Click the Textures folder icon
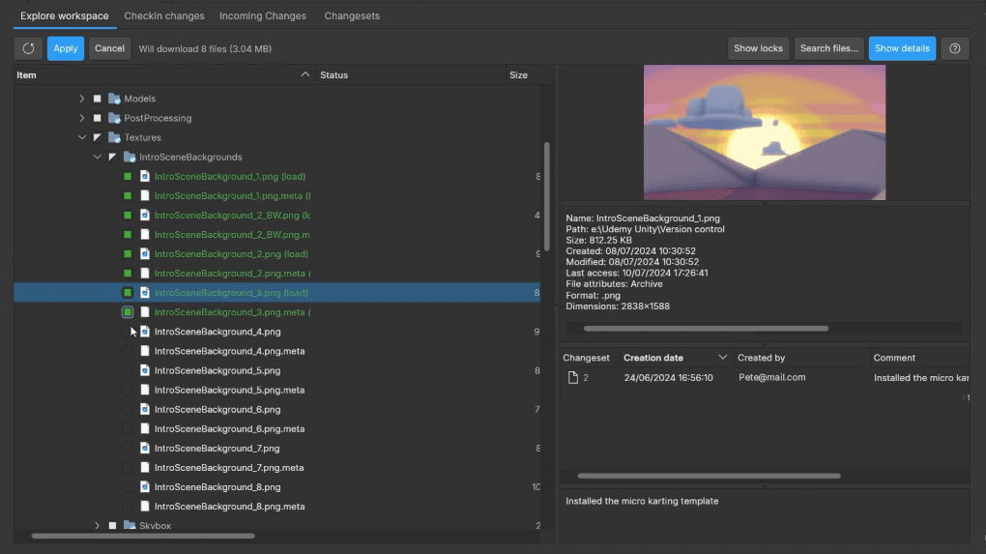This screenshot has width=986, height=554. [114, 137]
